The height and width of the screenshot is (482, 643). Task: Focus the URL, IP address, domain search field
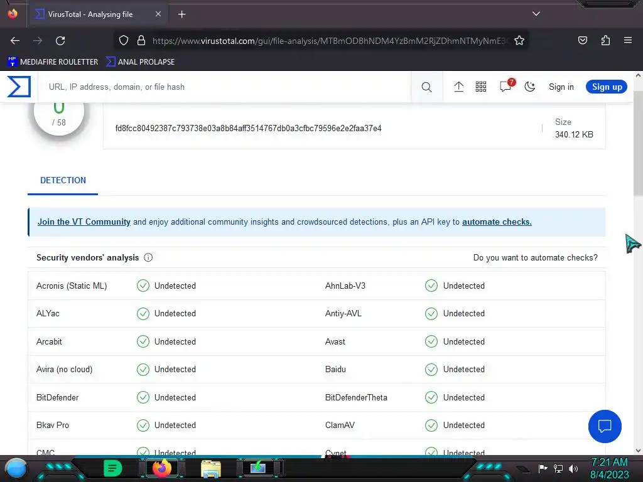[224, 87]
